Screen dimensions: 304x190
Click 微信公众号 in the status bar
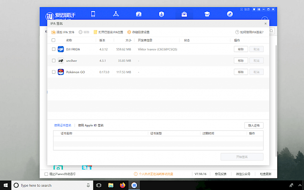[x=243, y=174]
